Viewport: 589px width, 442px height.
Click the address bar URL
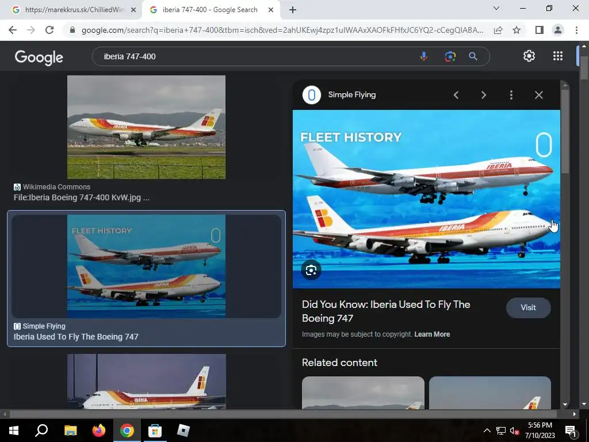(x=282, y=30)
